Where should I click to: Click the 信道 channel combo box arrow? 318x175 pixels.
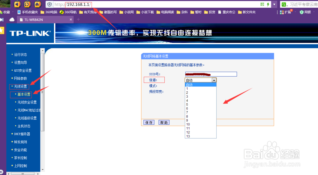click(x=214, y=80)
